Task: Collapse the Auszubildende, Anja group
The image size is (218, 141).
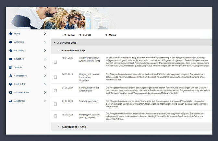Action: click(x=59, y=50)
